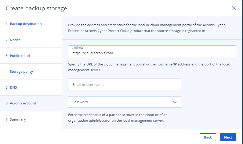Click the https://cloud.acronis.com address text
The height and width of the screenshot is (144, 243).
pos(92,53)
